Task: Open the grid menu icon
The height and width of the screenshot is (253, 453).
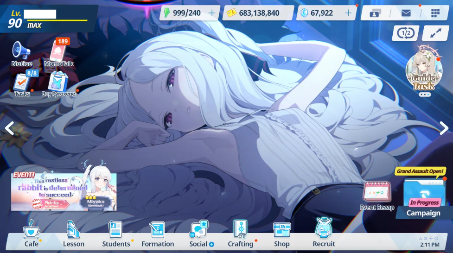Action: point(435,13)
